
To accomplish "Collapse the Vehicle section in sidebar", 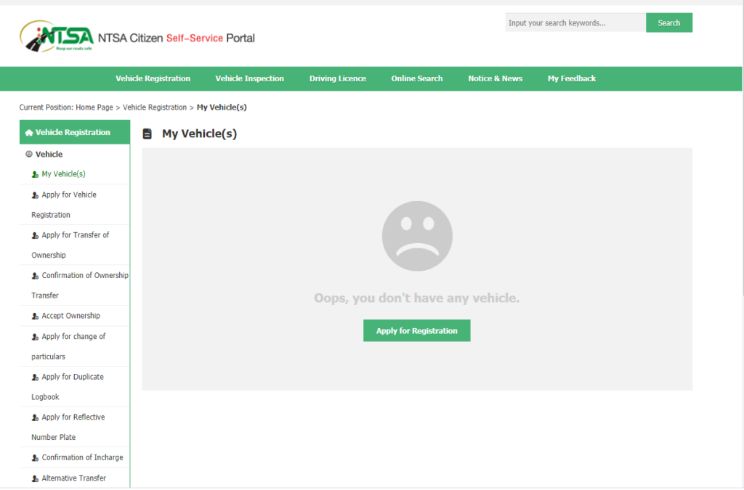I will point(29,154).
